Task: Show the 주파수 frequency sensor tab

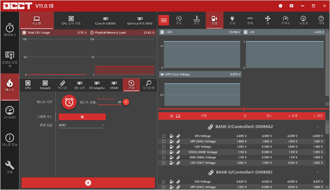Action: click(285, 20)
